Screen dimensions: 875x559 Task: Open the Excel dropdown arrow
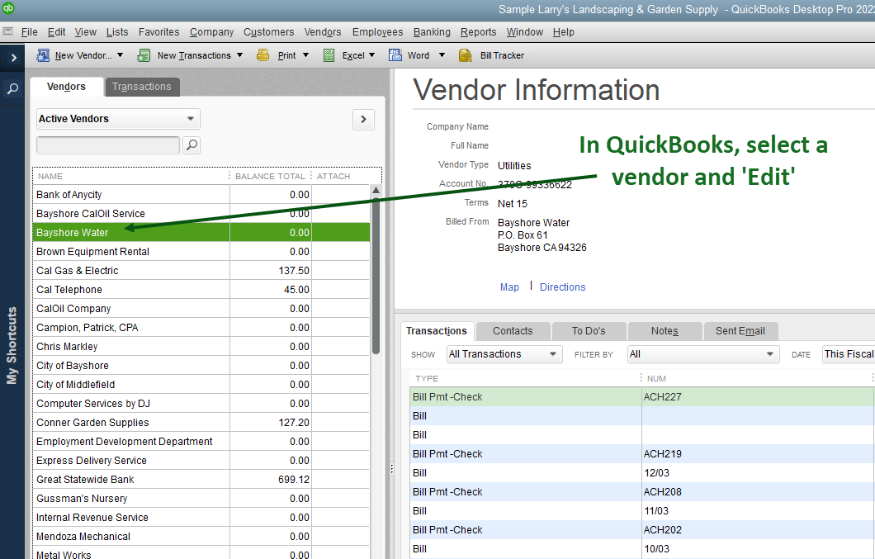[x=372, y=55]
